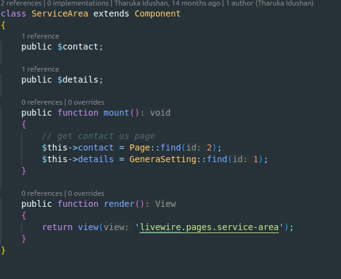Open '0 references' lens above the render function
This screenshot has height=279, width=341.
[42, 193]
